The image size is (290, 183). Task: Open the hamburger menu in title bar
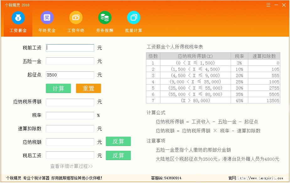point(268,5)
